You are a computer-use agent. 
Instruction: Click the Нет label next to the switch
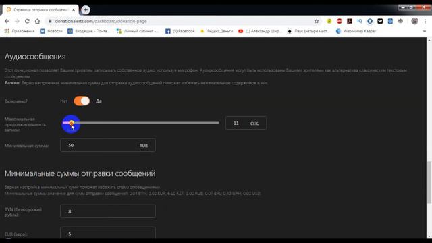click(63, 101)
